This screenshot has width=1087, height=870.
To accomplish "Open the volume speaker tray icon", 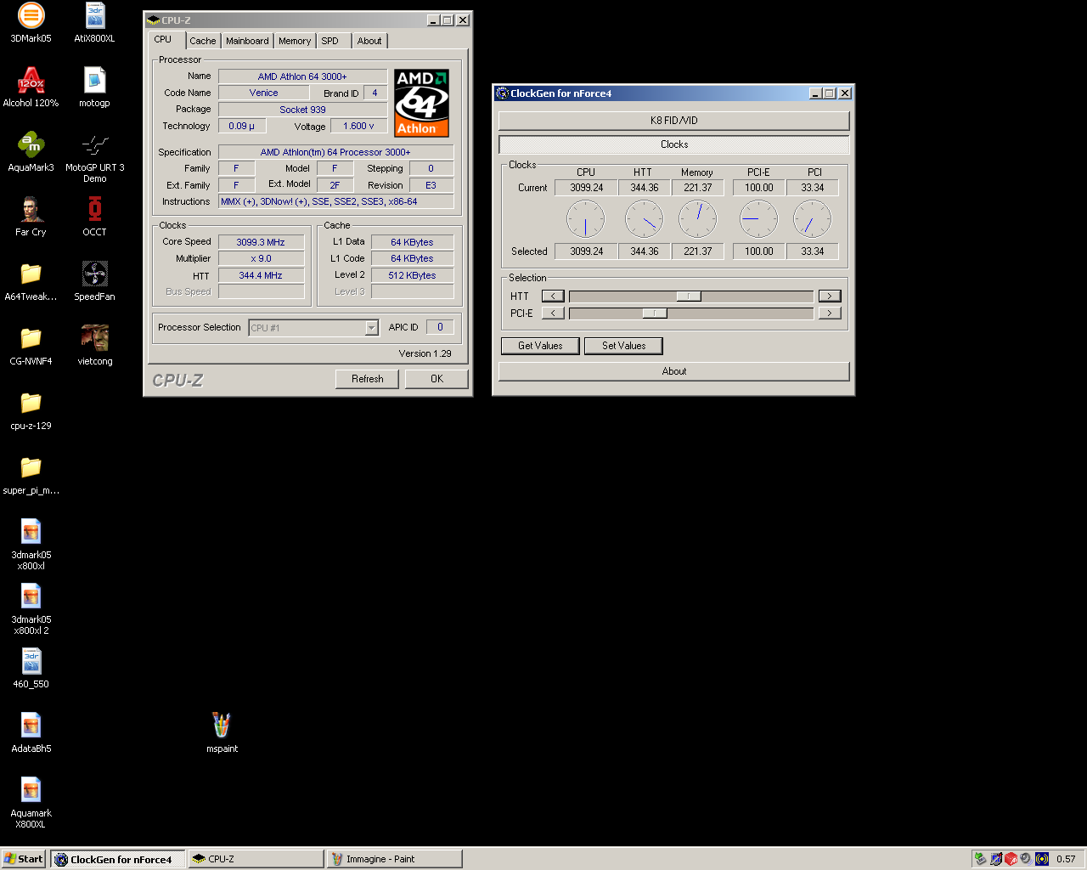I will pyautogui.click(x=1026, y=859).
